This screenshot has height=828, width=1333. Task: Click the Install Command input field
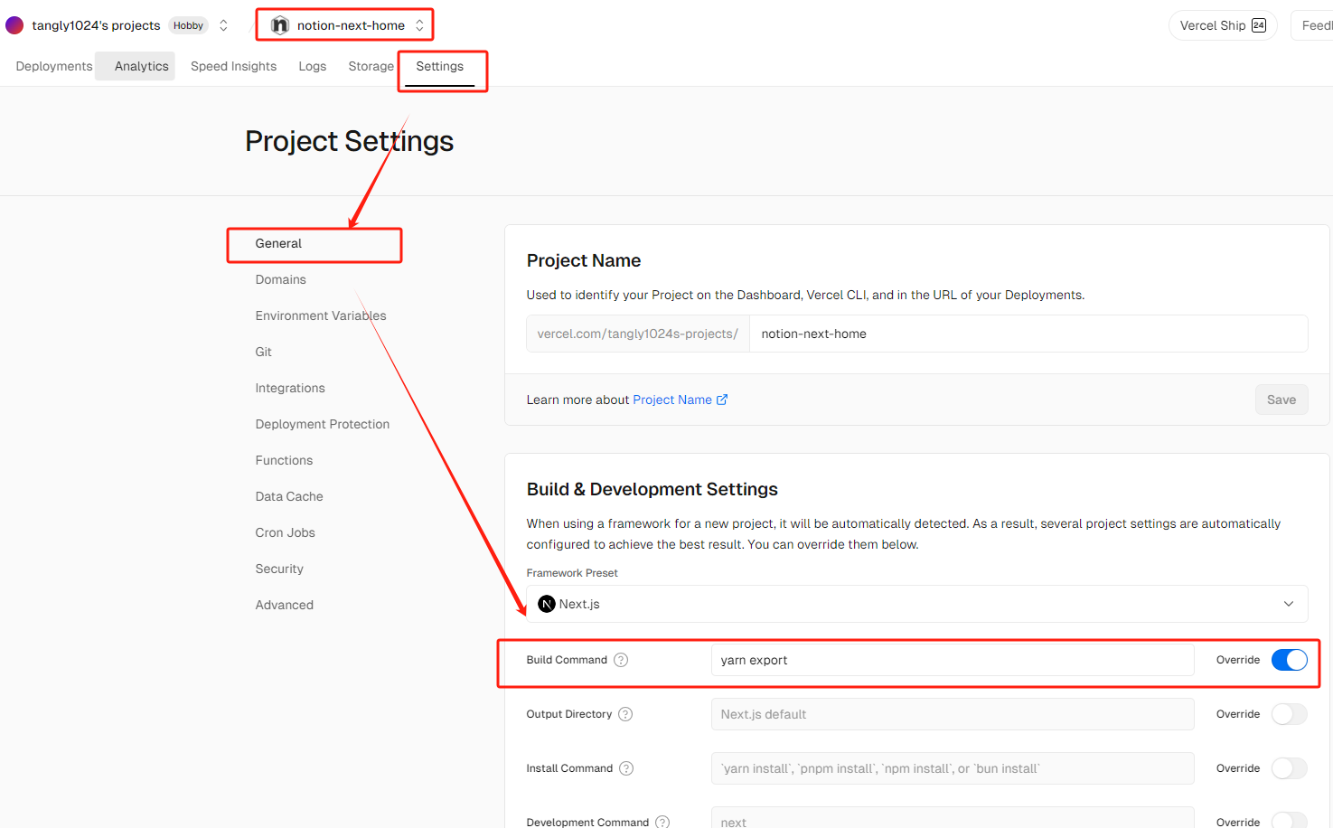click(x=953, y=768)
